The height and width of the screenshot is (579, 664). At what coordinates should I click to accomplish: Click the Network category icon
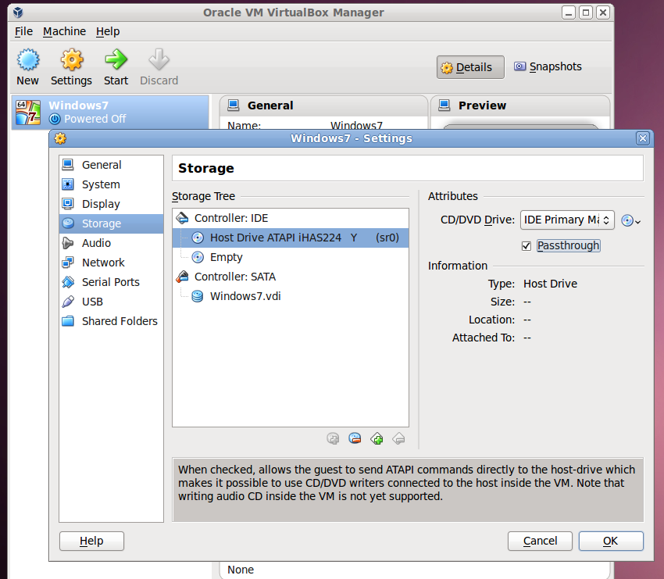tap(68, 263)
